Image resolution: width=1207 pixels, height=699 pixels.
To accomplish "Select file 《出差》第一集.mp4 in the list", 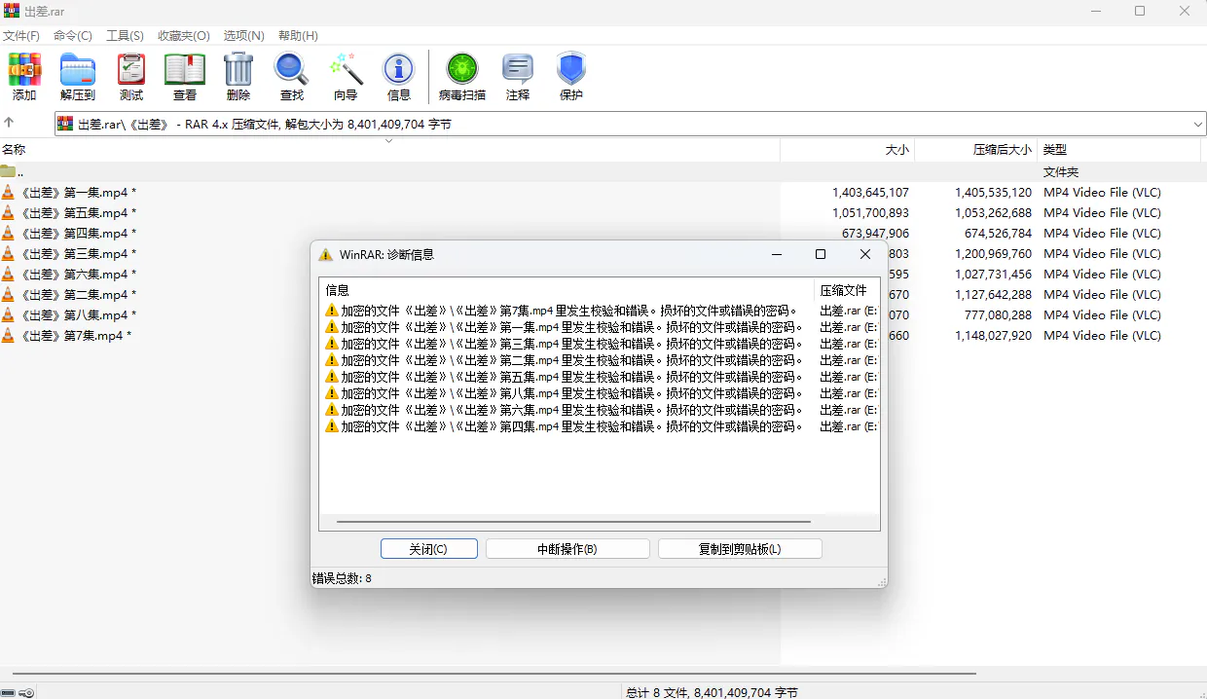I will coord(389,192).
